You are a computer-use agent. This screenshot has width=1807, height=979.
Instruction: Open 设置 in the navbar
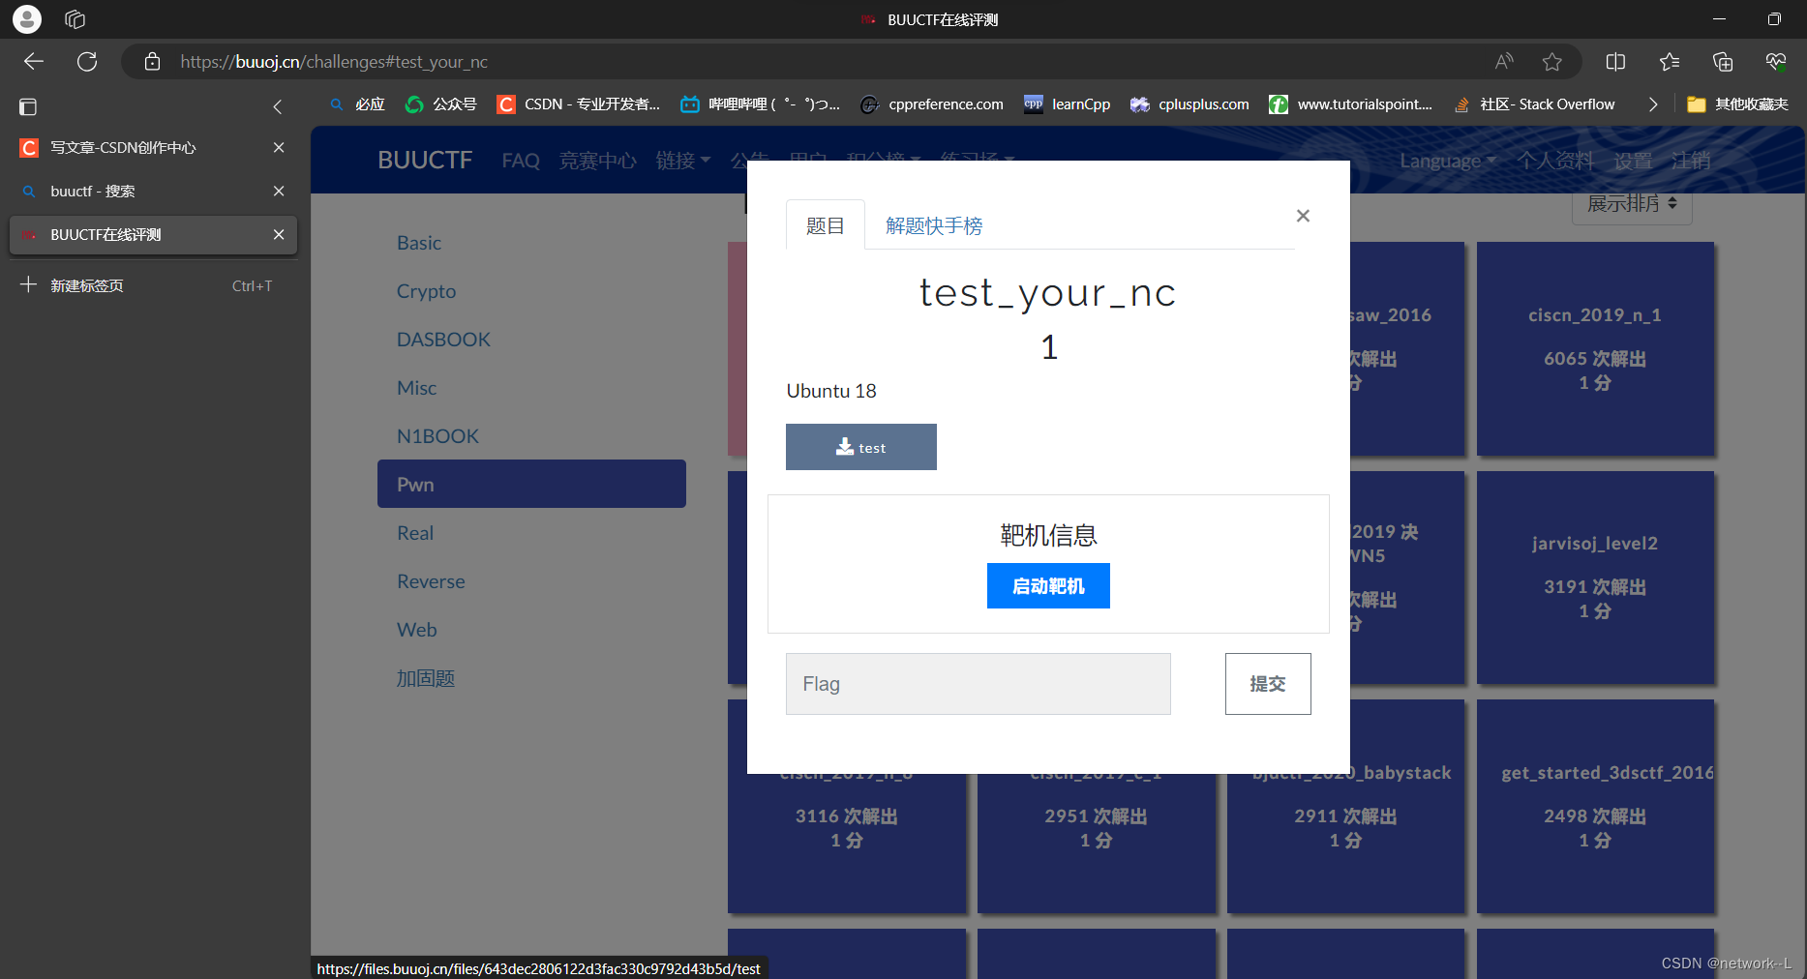point(1633,161)
